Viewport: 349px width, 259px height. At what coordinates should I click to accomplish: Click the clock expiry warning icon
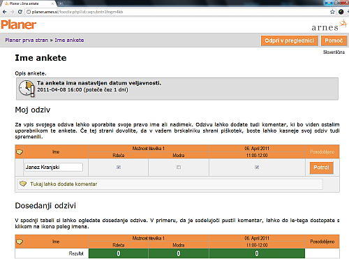coord(27,89)
